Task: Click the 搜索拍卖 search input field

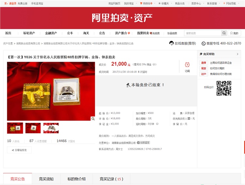Action: coord(203,33)
